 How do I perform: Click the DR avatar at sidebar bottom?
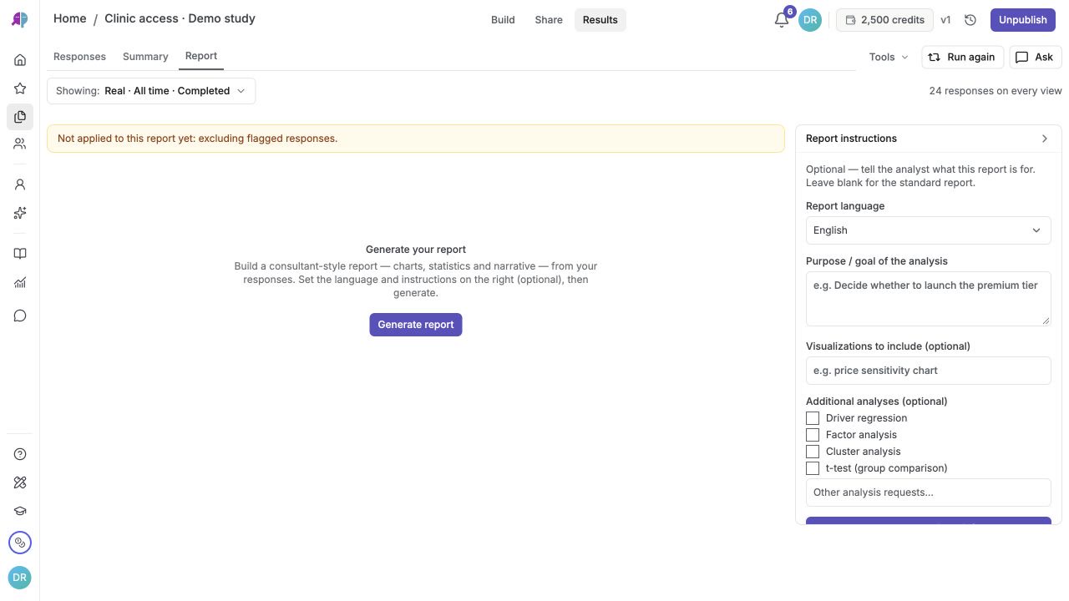[x=19, y=578]
